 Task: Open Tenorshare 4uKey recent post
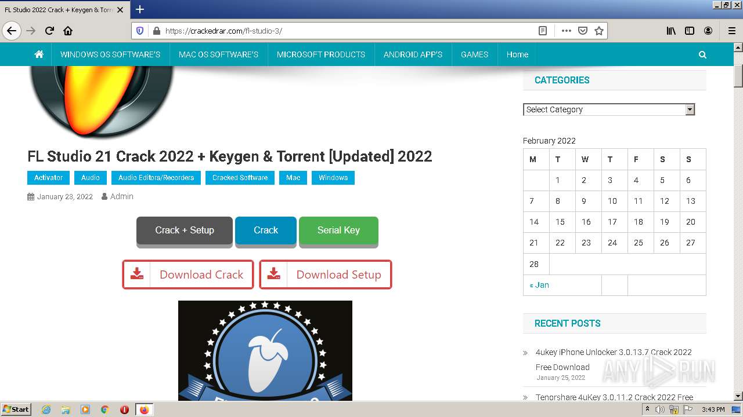click(614, 397)
